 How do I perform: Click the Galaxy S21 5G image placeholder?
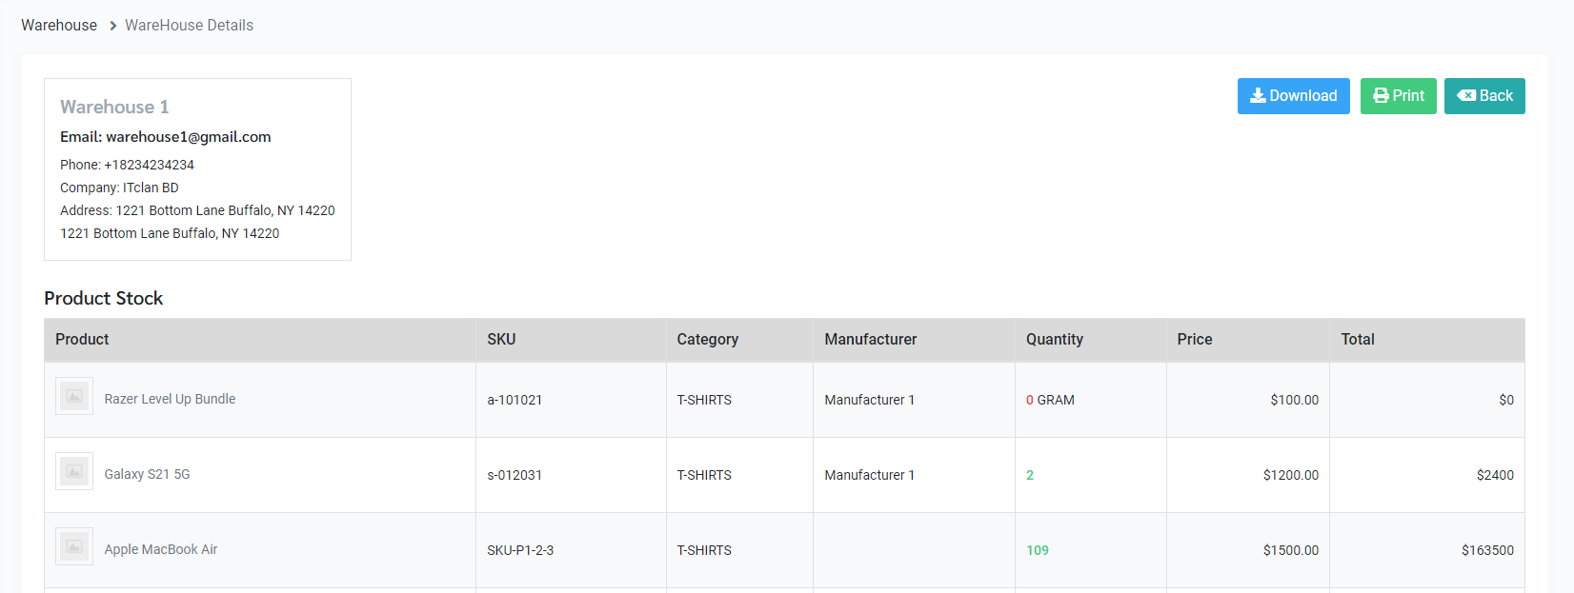74,471
